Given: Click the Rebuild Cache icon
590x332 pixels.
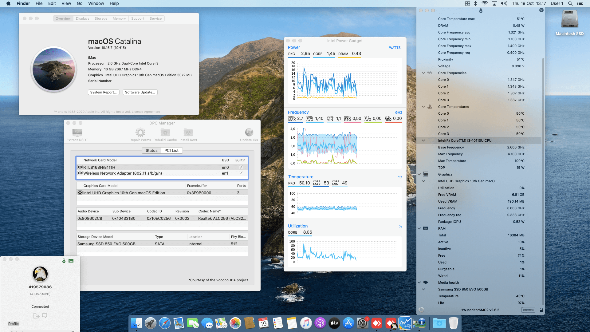Looking at the screenshot, I should pyautogui.click(x=165, y=132).
